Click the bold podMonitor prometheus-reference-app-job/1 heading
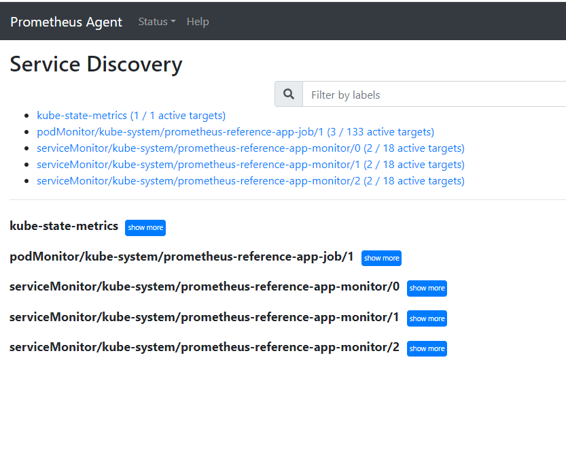566x462 pixels. pyautogui.click(x=181, y=257)
